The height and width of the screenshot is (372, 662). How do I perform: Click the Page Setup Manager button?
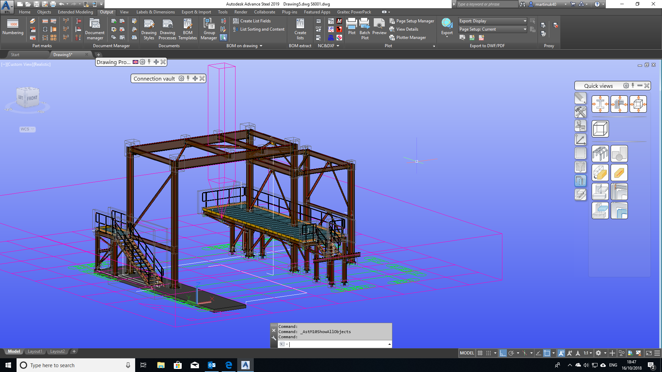point(412,21)
